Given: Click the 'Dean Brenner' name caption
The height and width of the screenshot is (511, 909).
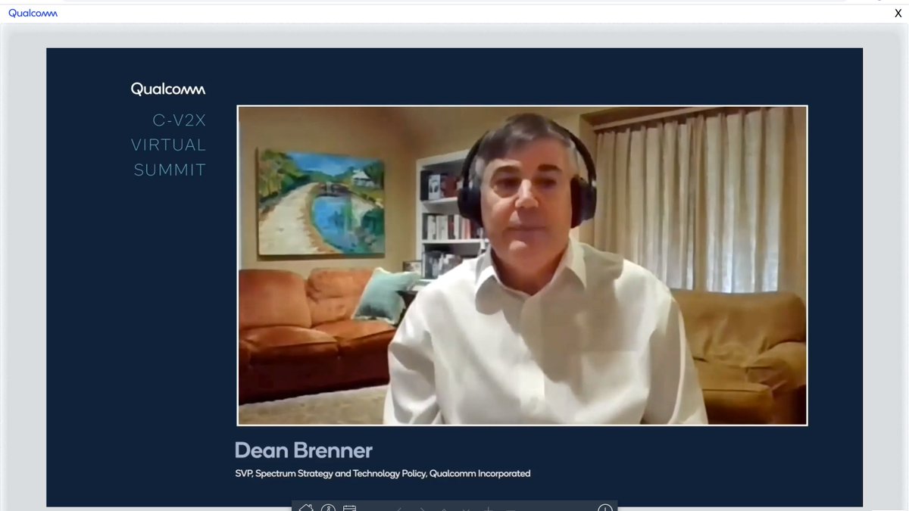Looking at the screenshot, I should click(304, 450).
